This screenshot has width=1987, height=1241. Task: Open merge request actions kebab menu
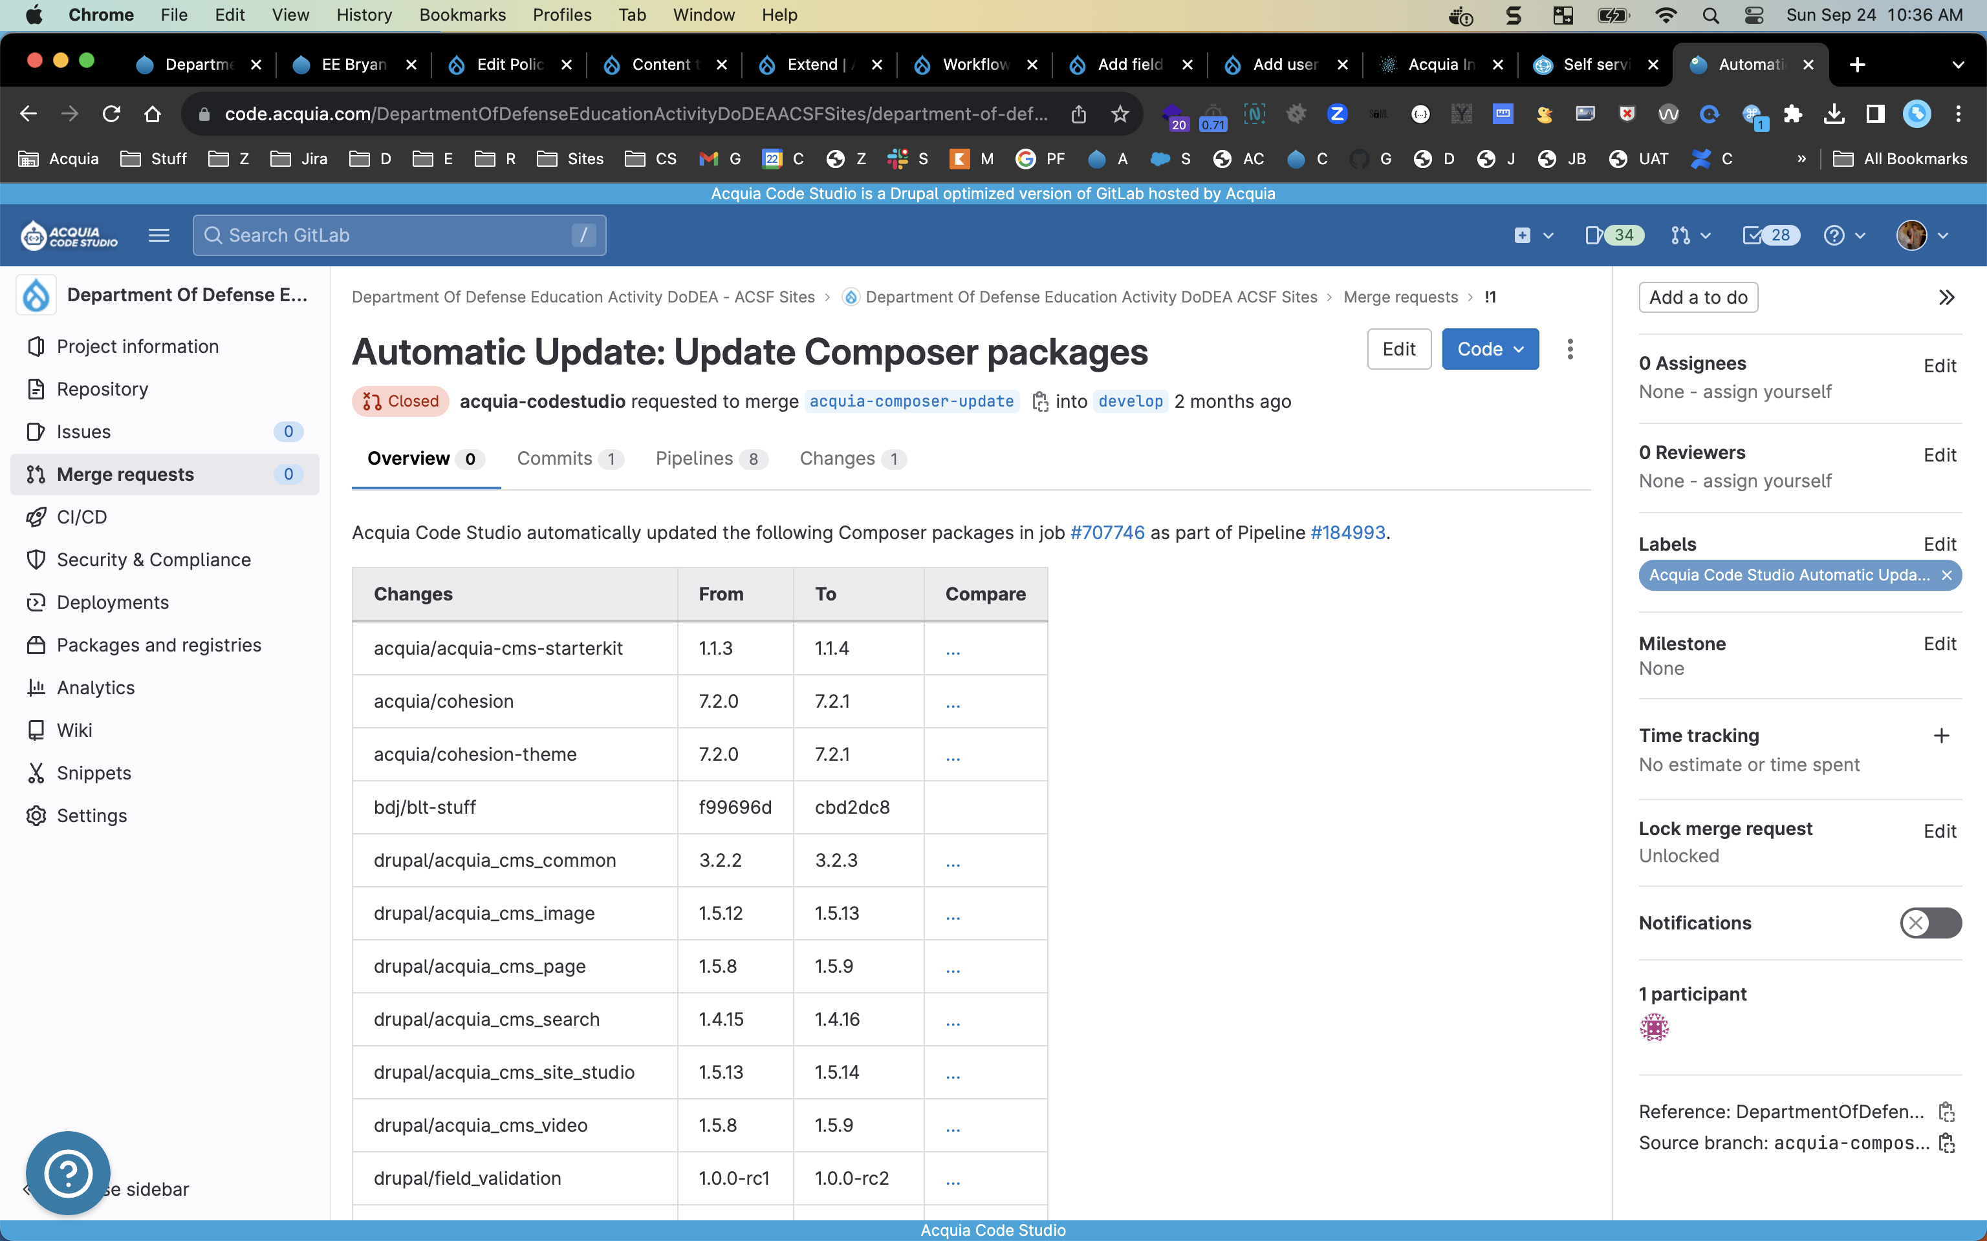1570,349
